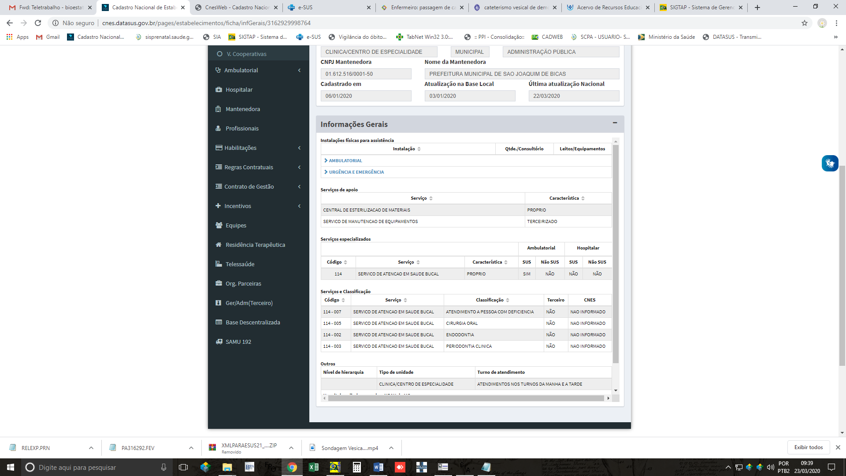The width and height of the screenshot is (846, 476).
Task: Click the horizontal scrollbar under Outros table
Action: 466,398
